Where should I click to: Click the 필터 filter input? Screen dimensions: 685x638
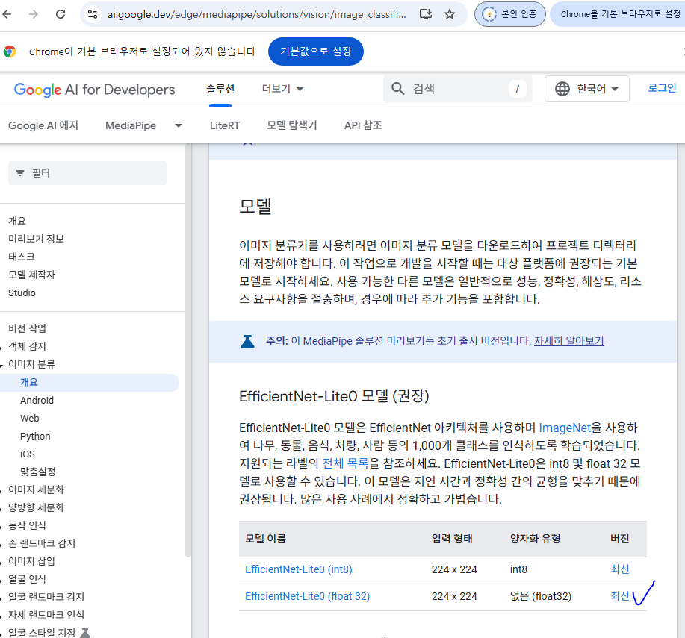pos(88,173)
